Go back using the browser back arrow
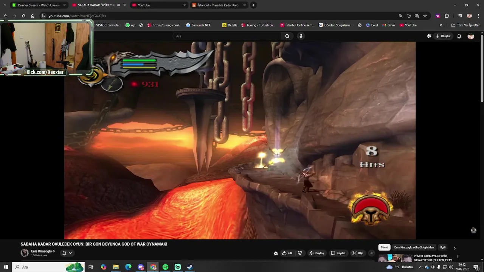The image size is (484, 272). point(5,16)
